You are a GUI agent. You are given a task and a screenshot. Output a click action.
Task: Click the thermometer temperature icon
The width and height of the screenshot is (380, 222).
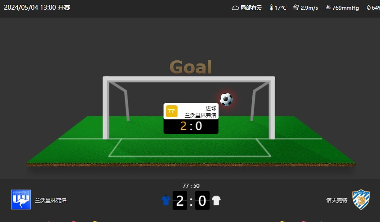pos(271,7)
